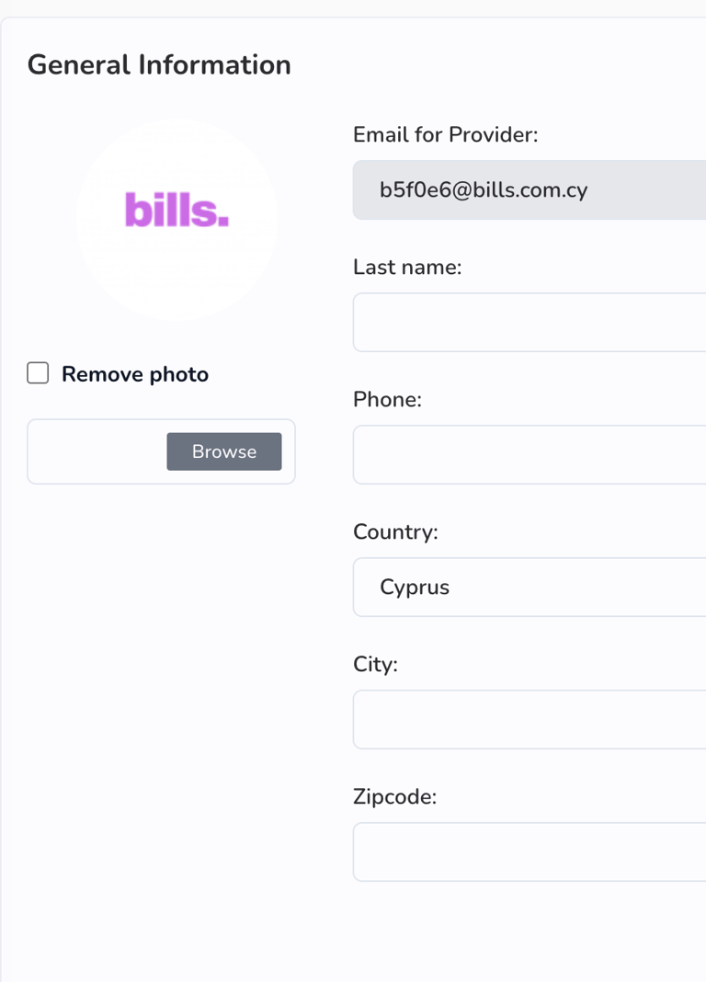
Task: Click the "Zipcode:" label
Action: (394, 797)
